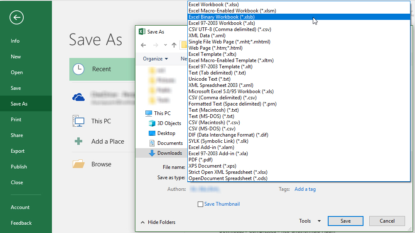Click the Publish backstage item
Screen dimensions: 415x233
[x=26, y=167]
